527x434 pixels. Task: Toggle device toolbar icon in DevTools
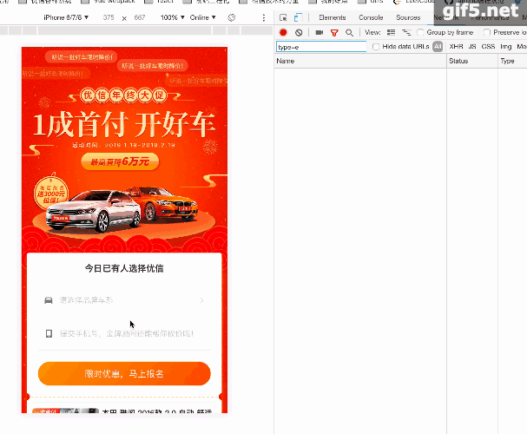click(298, 17)
